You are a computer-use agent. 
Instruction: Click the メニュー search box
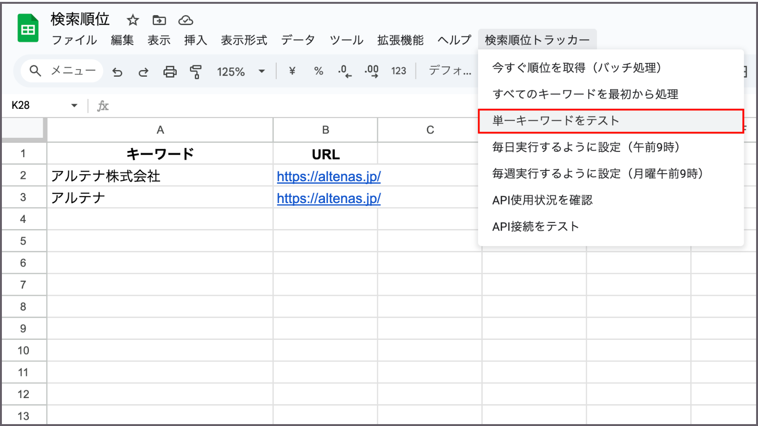click(x=62, y=71)
